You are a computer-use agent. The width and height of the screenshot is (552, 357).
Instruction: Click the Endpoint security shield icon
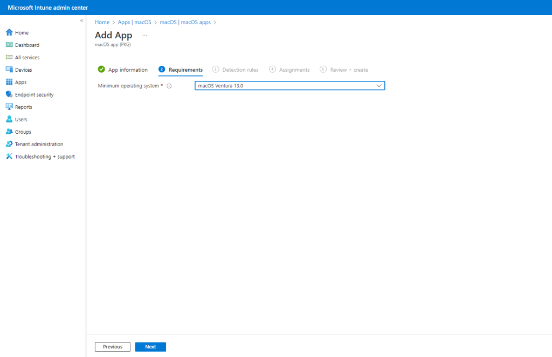pyautogui.click(x=9, y=94)
